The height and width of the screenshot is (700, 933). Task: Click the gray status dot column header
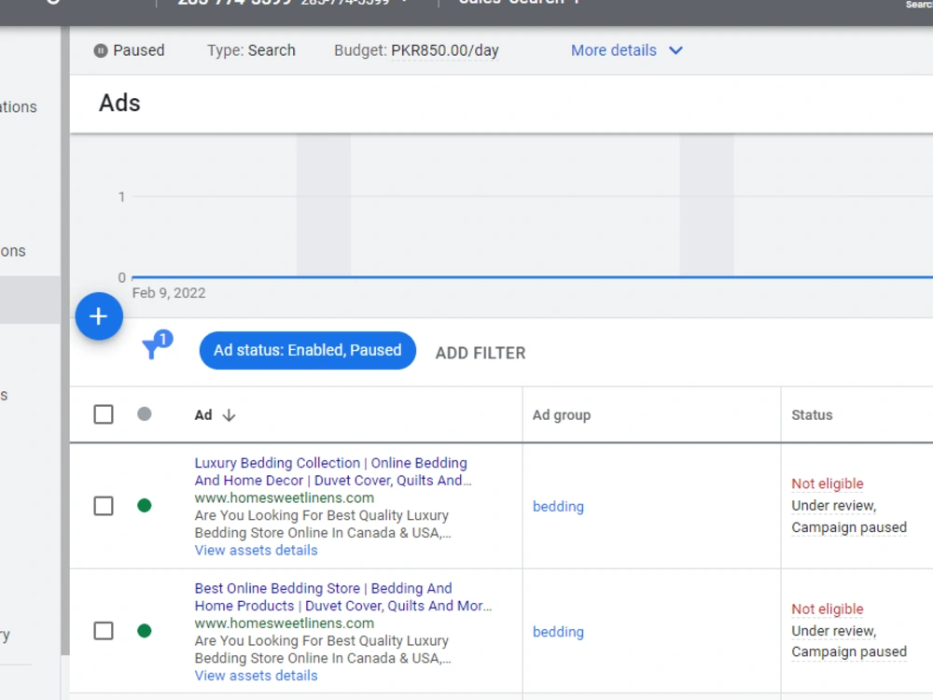pyautogui.click(x=144, y=413)
